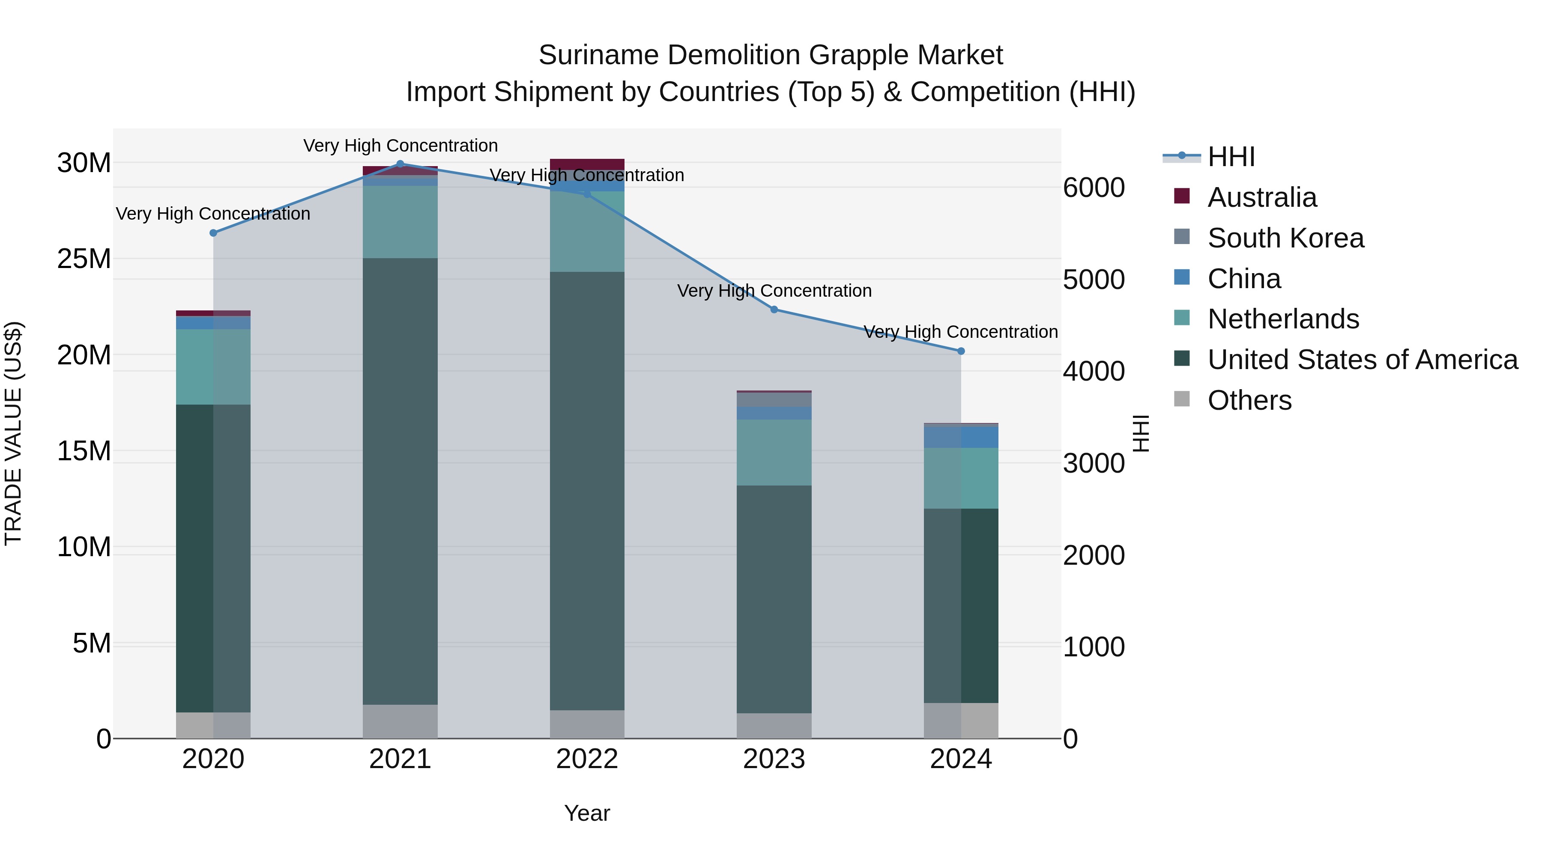Click the HHI data point for 2020
1542x867 pixels.
pos(213,233)
